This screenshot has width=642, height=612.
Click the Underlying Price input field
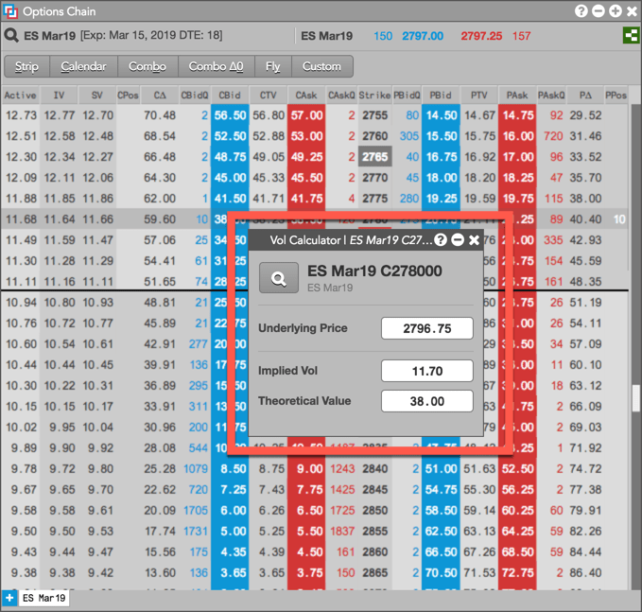click(x=427, y=328)
